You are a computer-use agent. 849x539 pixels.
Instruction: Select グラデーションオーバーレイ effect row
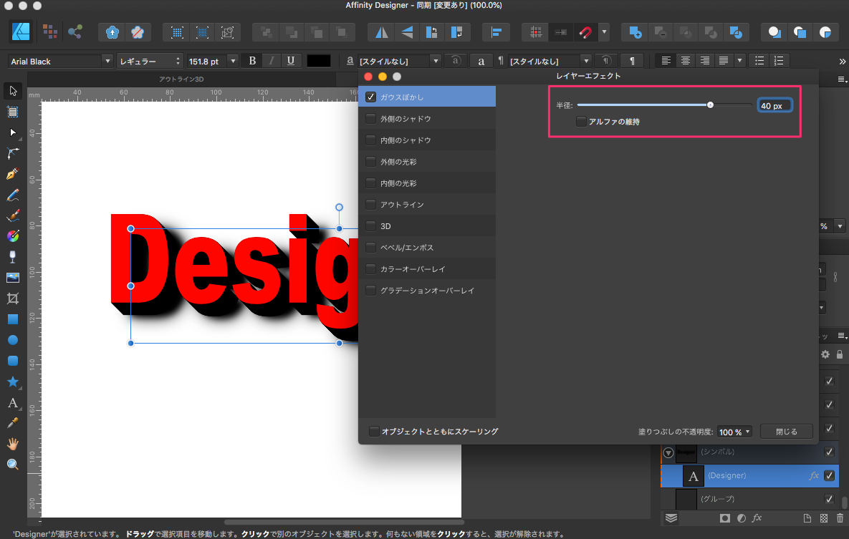coord(427,291)
